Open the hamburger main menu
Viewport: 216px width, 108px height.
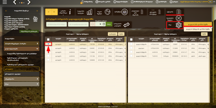pos(5,2)
